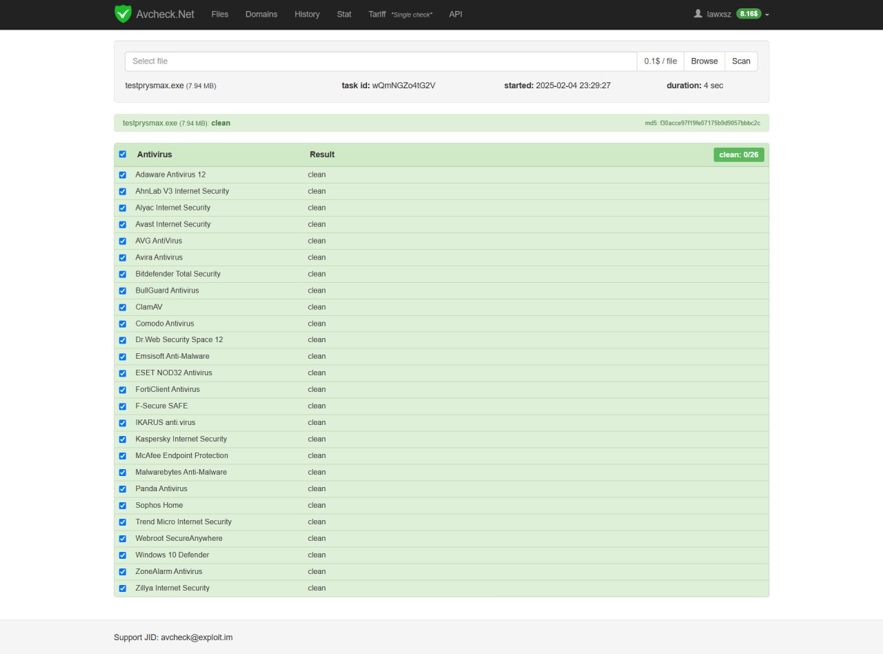Click the clean: 0/26 summary badge
Screen dimensions: 883x654
pyautogui.click(x=739, y=155)
